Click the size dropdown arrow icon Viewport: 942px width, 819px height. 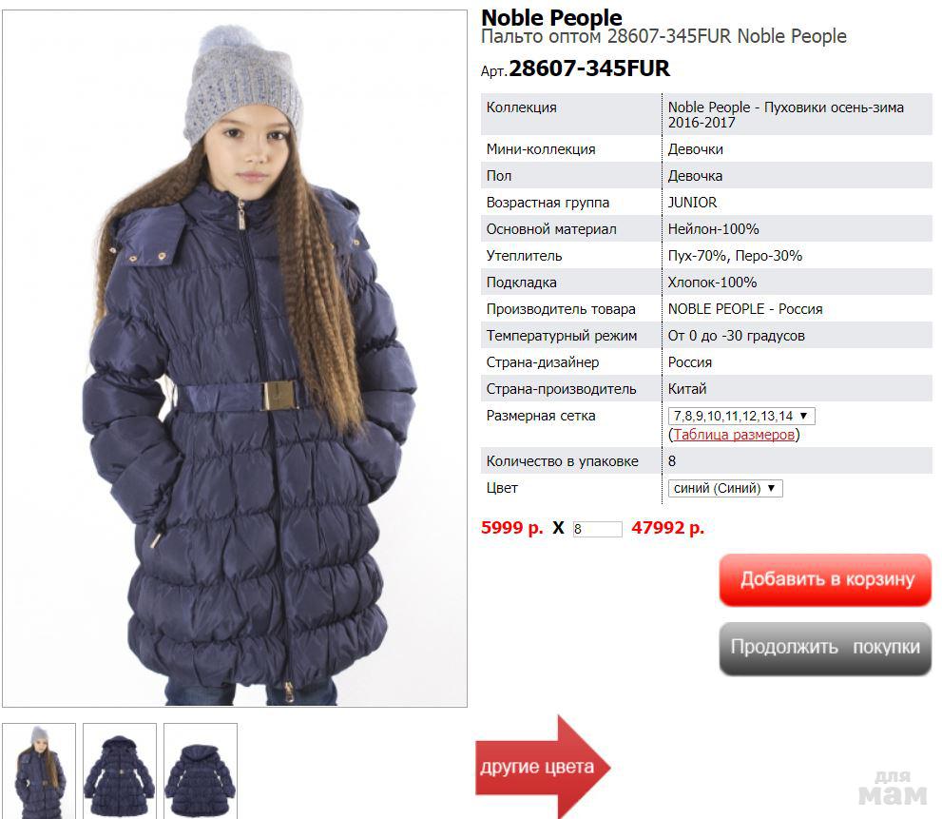click(803, 416)
